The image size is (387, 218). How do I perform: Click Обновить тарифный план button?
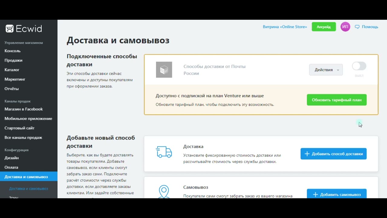337,100
